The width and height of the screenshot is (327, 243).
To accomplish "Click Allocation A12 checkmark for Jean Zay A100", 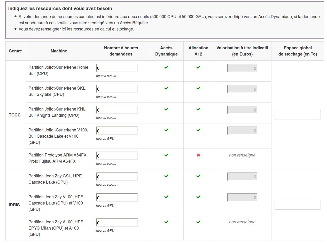I will tap(198, 222).
